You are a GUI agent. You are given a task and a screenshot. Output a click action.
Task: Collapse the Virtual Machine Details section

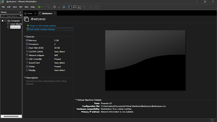pos(76,100)
